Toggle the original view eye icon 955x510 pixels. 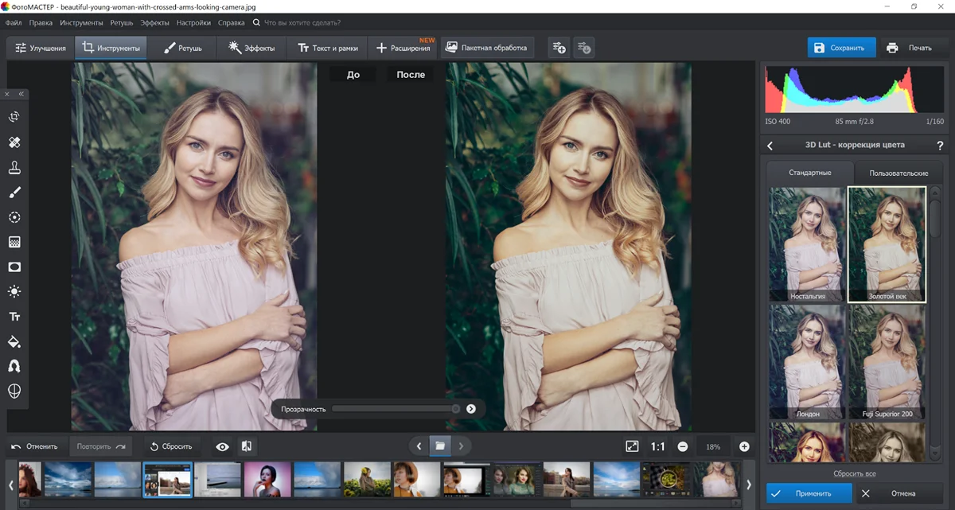222,446
